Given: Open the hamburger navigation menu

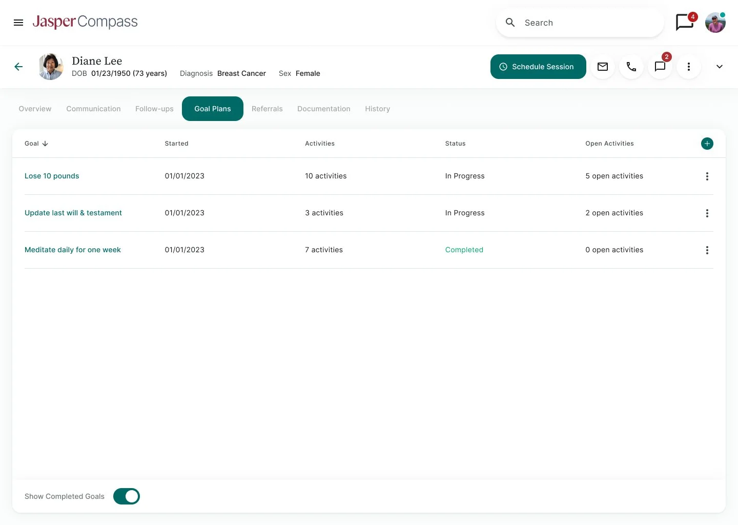Looking at the screenshot, I should 18,23.
